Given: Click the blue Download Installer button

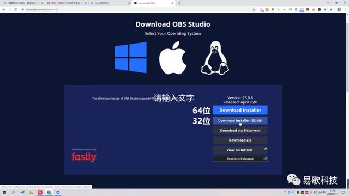Looking at the screenshot, I should pyautogui.click(x=240, y=110).
